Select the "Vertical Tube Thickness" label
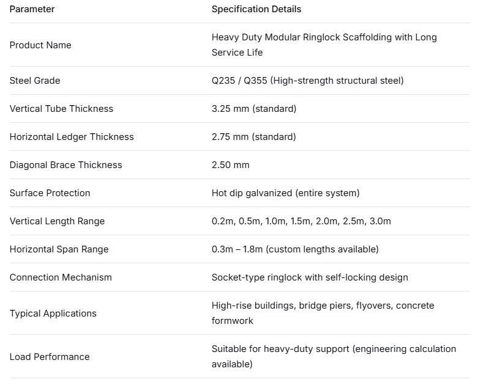 coord(61,109)
